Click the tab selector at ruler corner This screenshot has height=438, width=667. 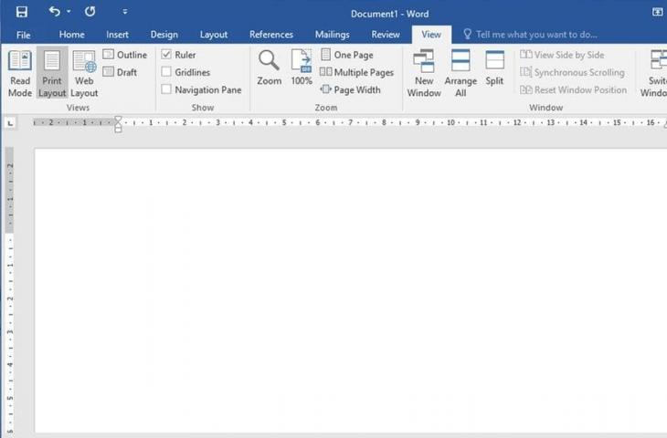[10, 123]
